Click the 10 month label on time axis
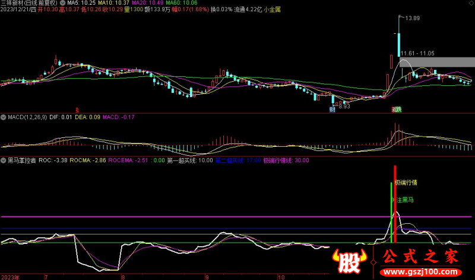Viewport: 475px width, 280px height. [x=283, y=276]
